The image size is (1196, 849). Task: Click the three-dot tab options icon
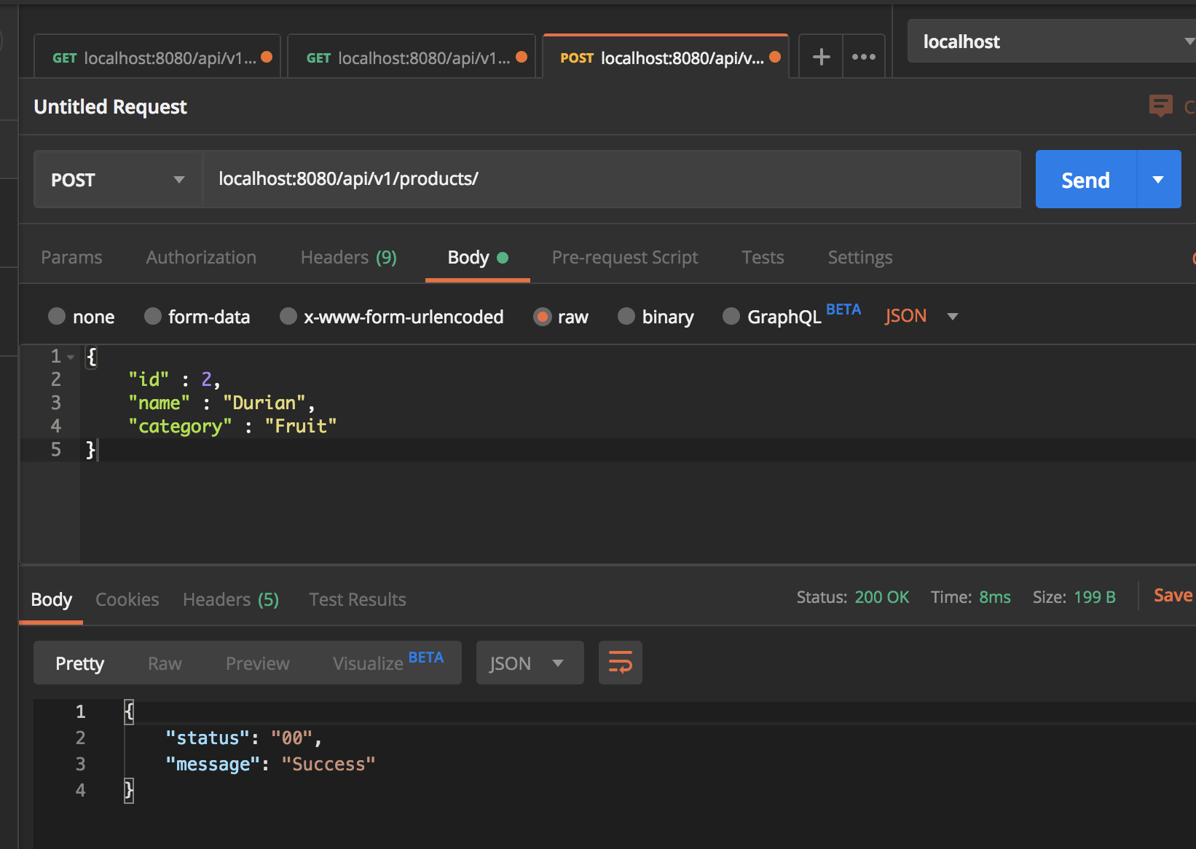[x=864, y=56]
